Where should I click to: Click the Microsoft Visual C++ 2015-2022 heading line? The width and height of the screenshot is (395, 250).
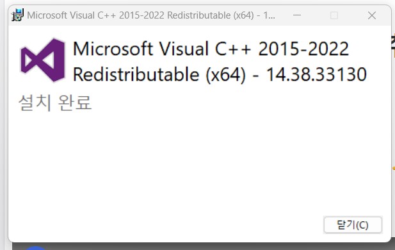point(211,49)
